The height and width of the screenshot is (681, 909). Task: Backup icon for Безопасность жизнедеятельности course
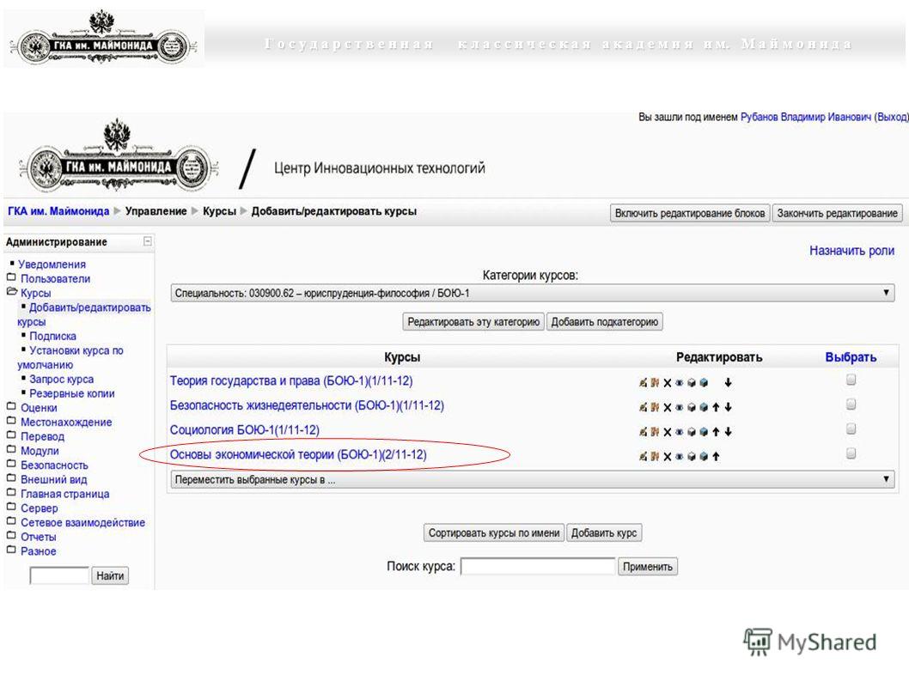pos(691,407)
